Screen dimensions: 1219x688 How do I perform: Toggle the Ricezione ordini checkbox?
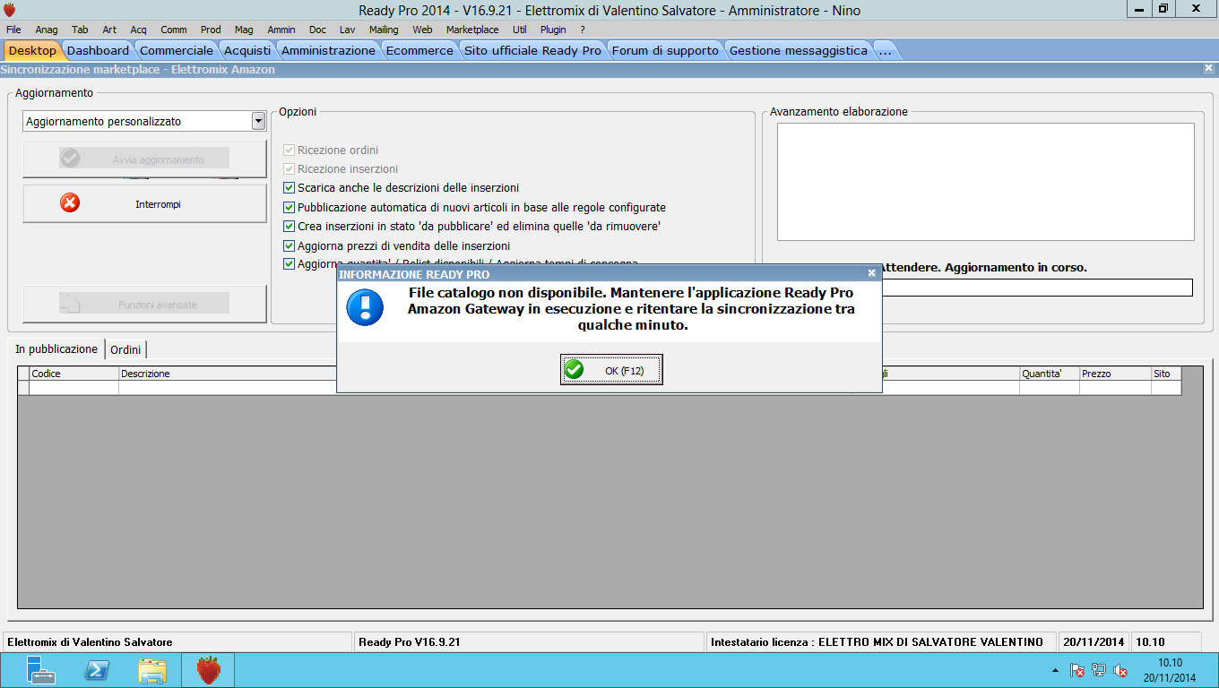click(x=289, y=150)
